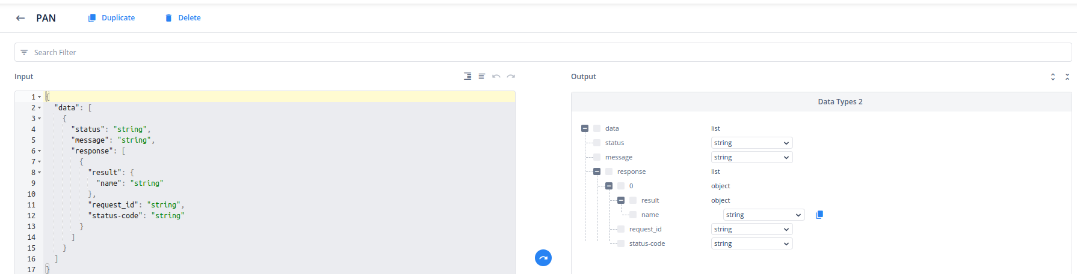The image size is (1077, 274).
Task: Open the type dropdown for name
Action: [x=764, y=215]
